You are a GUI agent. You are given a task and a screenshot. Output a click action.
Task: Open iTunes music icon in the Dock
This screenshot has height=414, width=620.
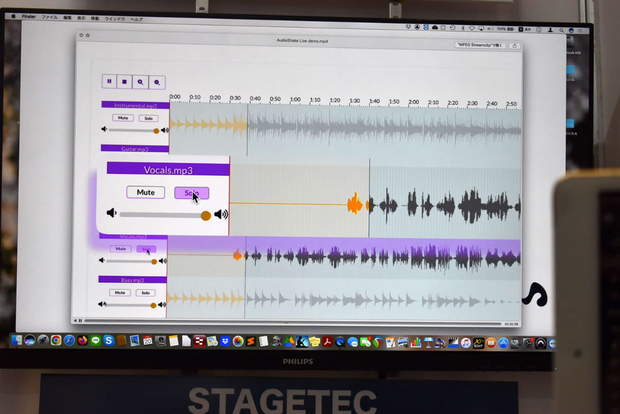pyautogui.click(x=466, y=343)
